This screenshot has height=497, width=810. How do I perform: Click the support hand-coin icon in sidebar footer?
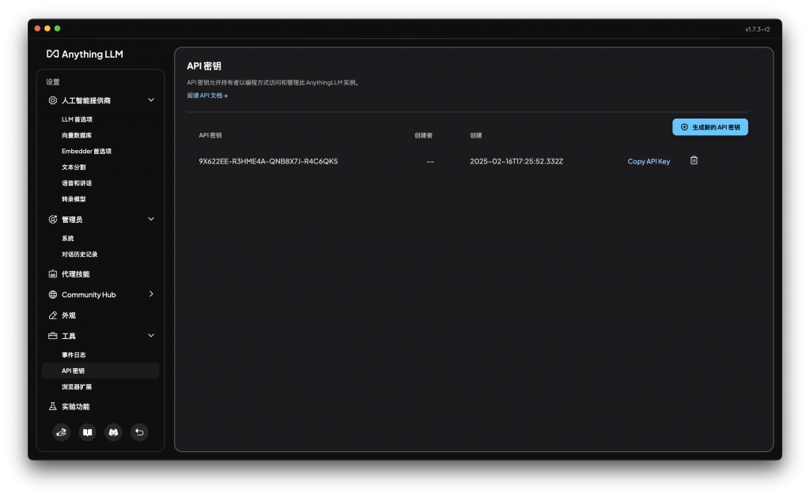coord(62,432)
